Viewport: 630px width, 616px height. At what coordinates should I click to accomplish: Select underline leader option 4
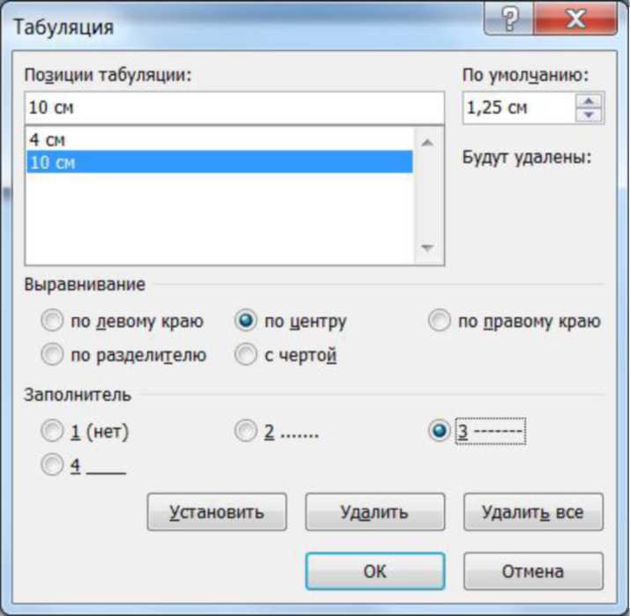(x=54, y=465)
